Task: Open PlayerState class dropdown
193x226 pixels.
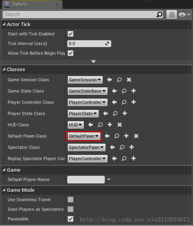Action: (83, 113)
